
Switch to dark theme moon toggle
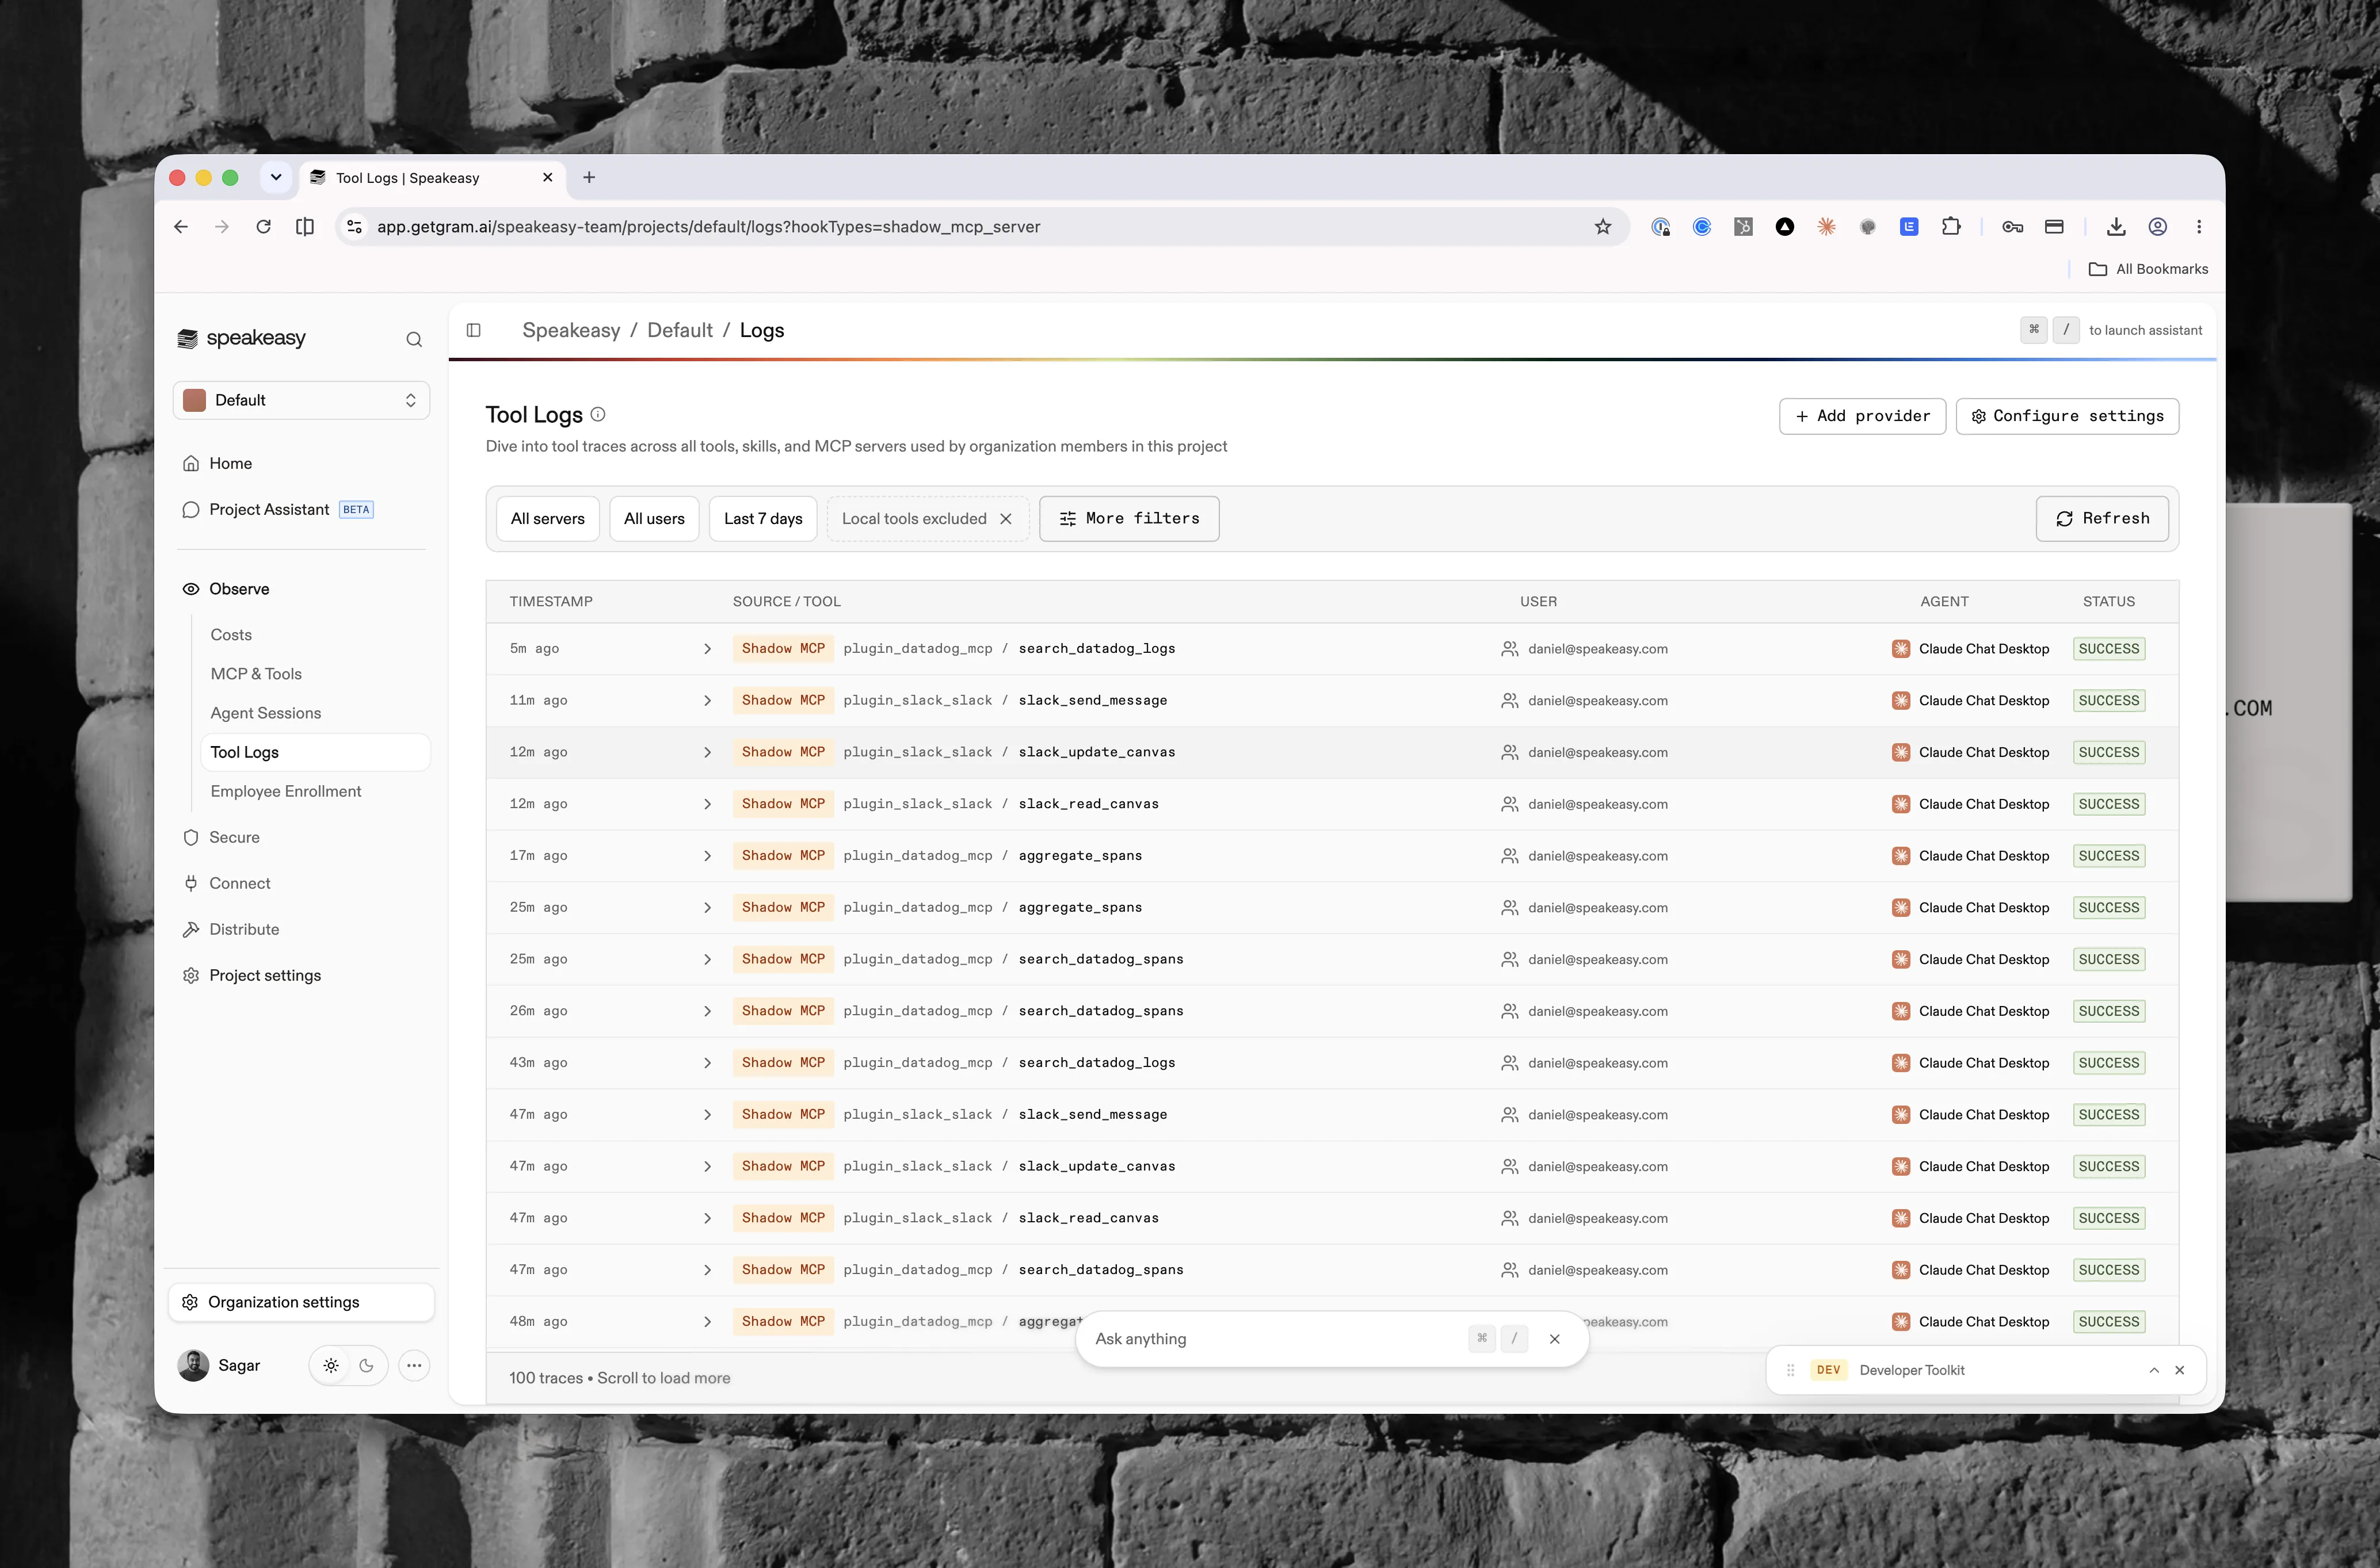tap(366, 1365)
